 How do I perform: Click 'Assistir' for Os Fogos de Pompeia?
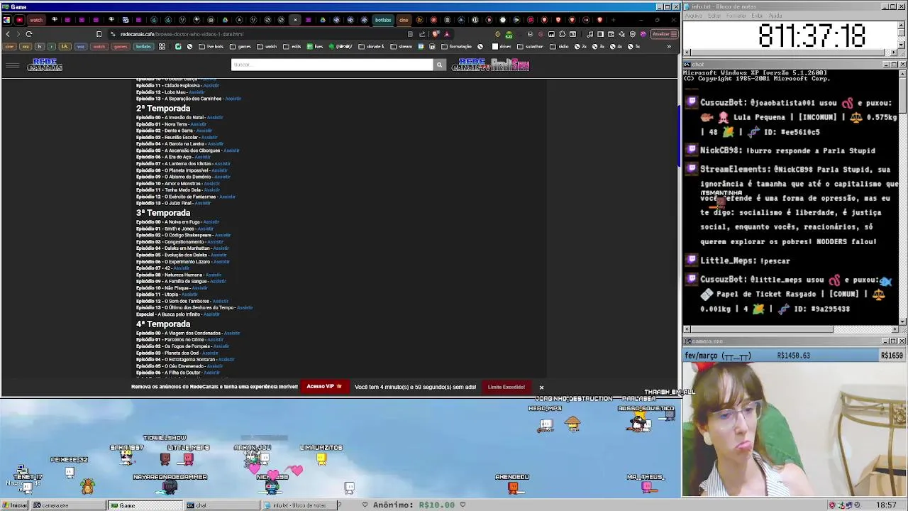point(221,346)
